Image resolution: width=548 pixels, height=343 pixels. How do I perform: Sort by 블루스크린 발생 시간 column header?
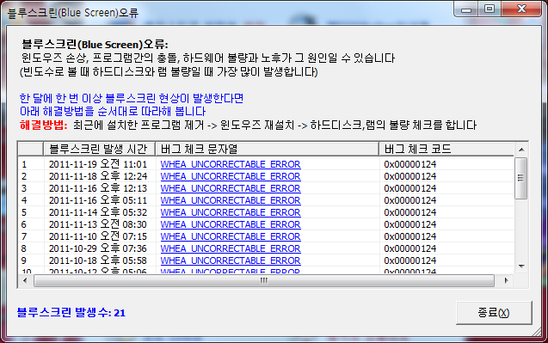click(99, 149)
